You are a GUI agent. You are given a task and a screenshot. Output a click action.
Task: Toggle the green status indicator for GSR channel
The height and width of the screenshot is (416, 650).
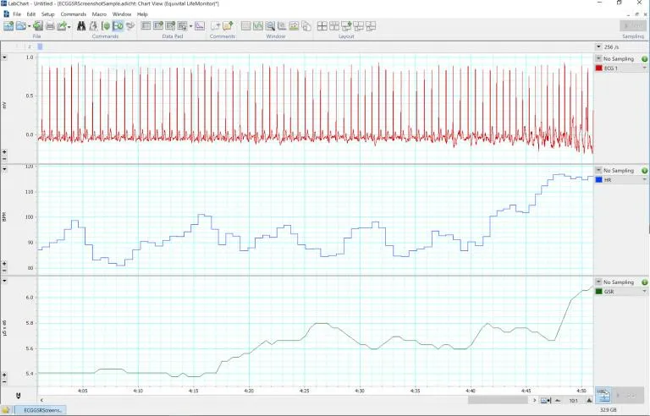(644, 282)
